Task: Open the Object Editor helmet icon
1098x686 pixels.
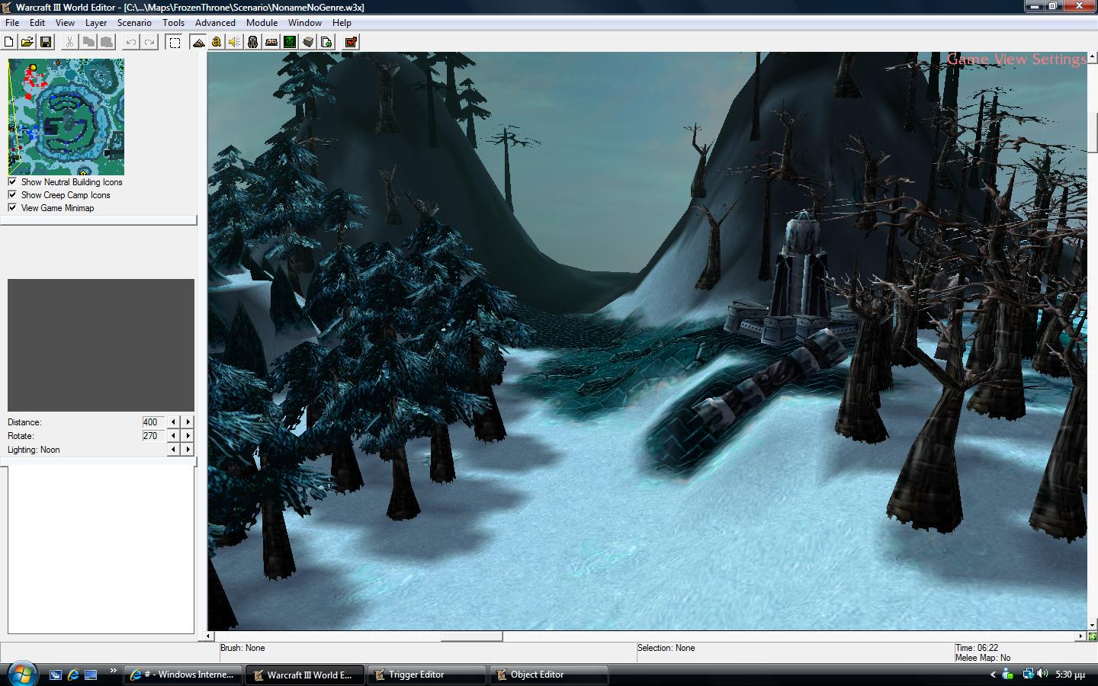Action: pyautogui.click(x=253, y=42)
